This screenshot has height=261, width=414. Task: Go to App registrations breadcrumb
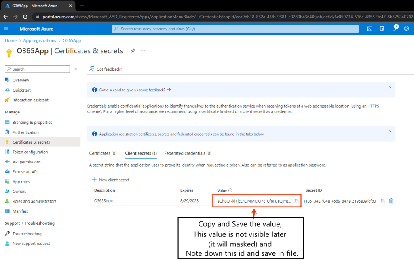40,40
